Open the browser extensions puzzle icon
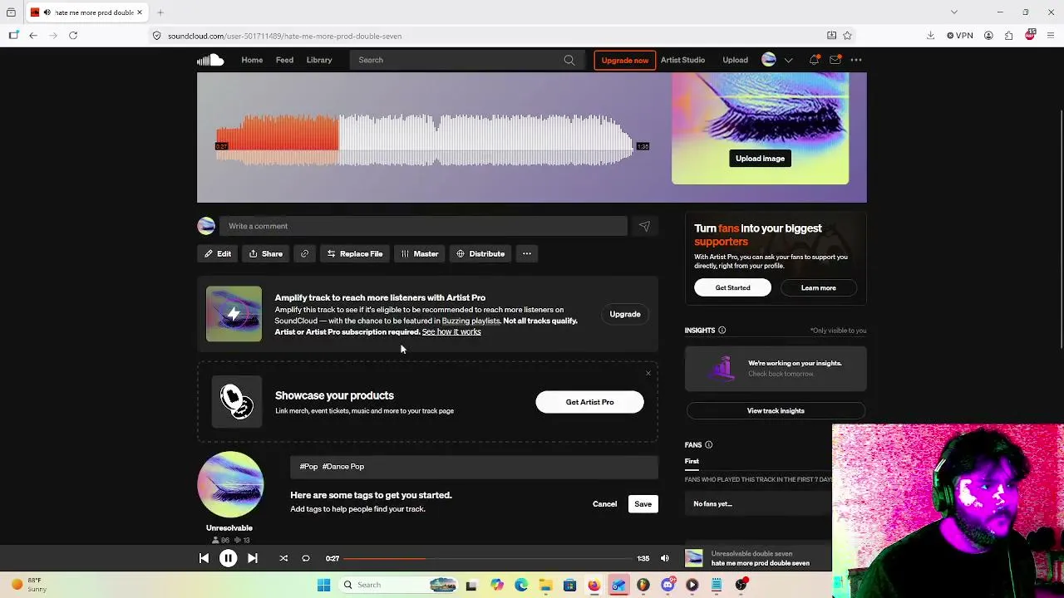 [x=1008, y=36]
